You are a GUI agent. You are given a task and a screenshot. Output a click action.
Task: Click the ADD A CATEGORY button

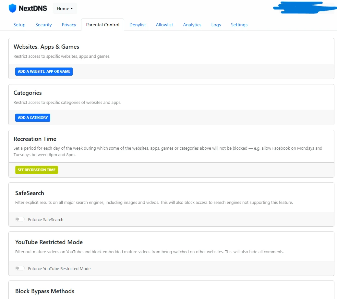[32, 118]
